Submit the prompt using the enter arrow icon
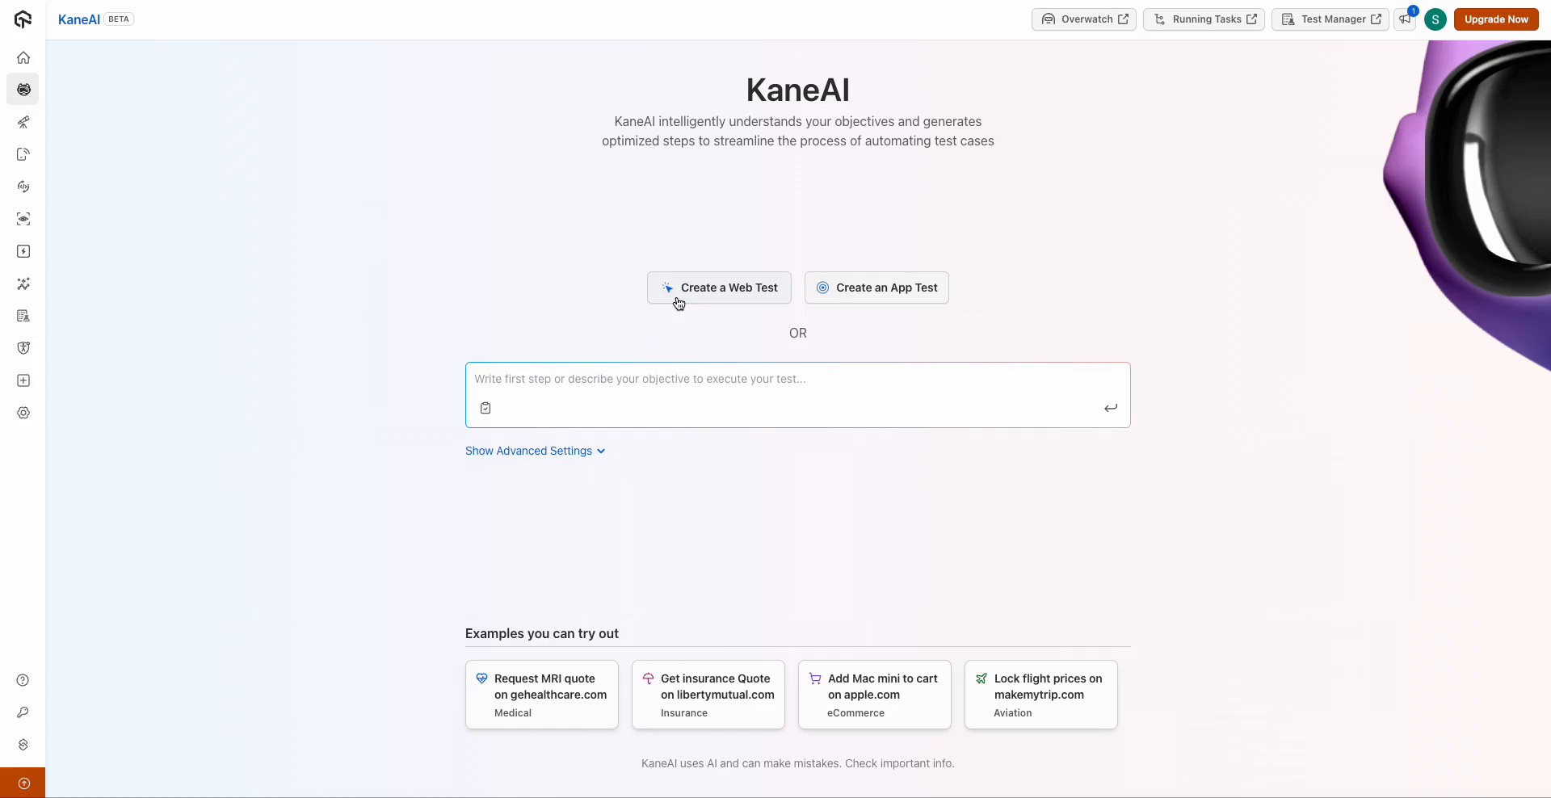The width and height of the screenshot is (1551, 798). tap(1110, 408)
